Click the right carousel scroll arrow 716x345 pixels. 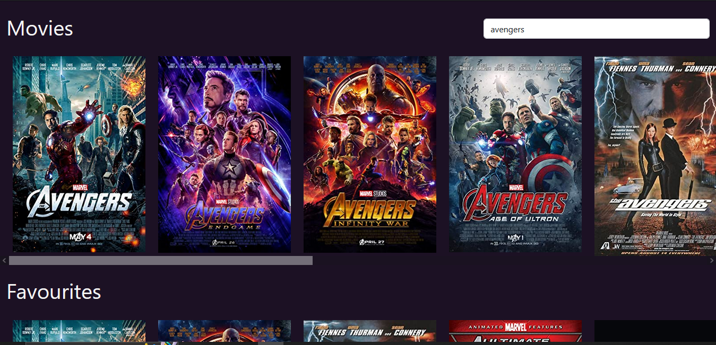click(x=712, y=260)
